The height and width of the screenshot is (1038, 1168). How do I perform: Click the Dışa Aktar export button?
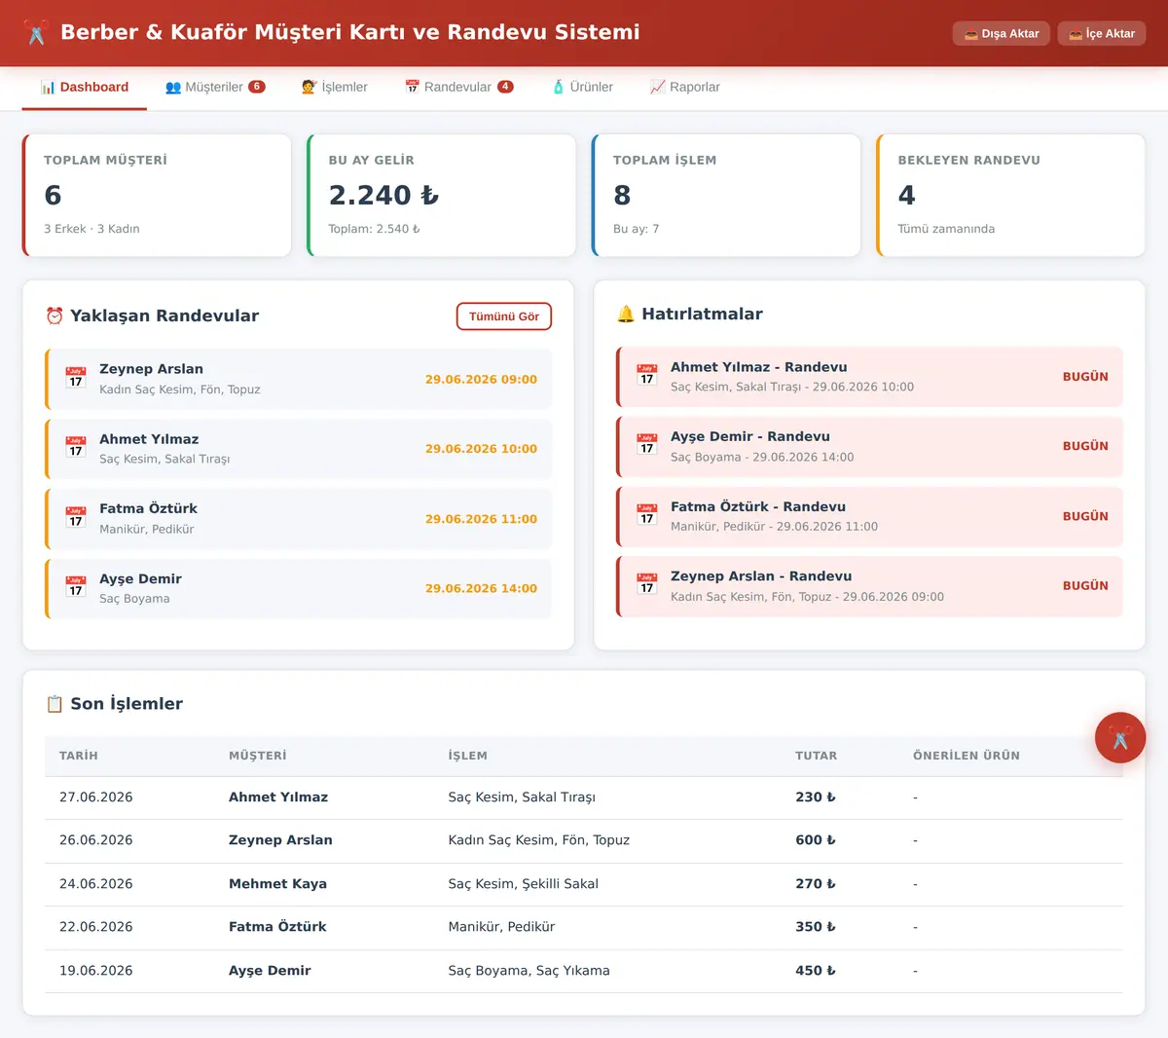coord(1002,33)
